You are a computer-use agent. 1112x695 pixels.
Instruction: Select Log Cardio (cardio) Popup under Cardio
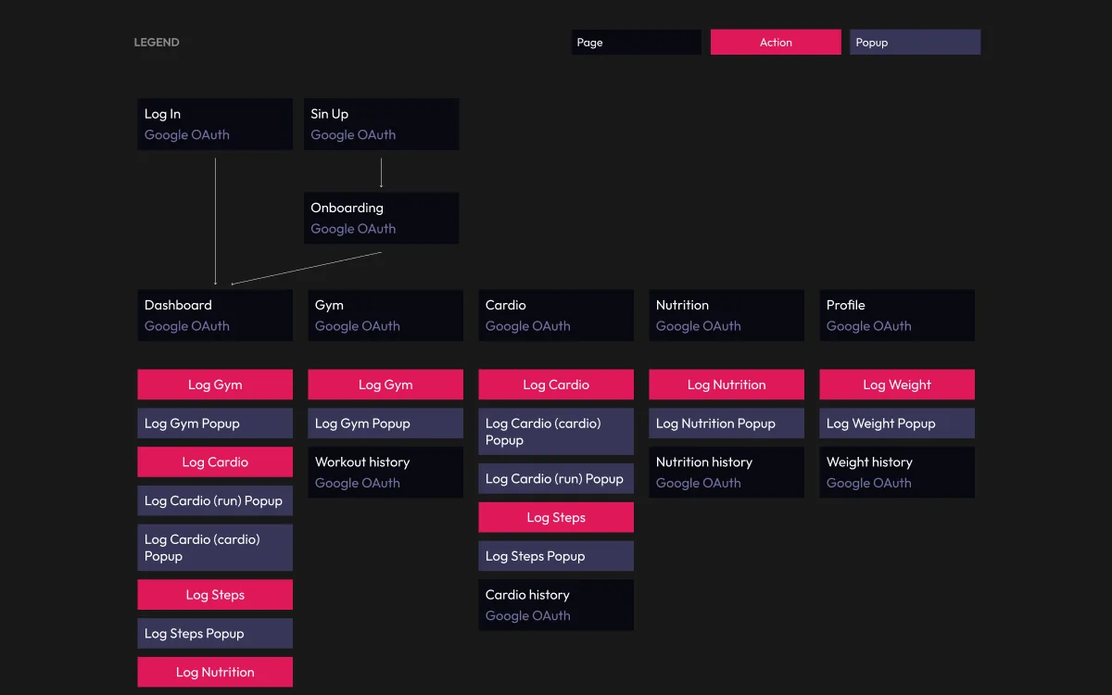click(556, 432)
